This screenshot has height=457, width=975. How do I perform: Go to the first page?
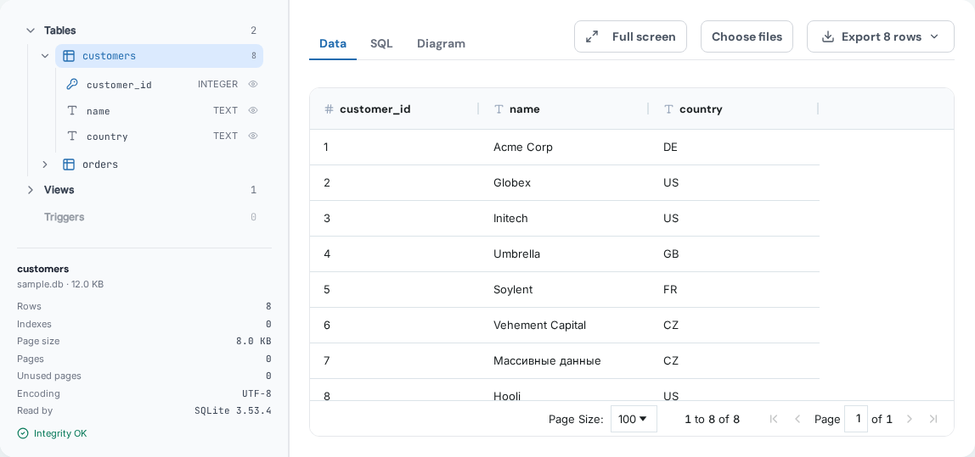774,419
